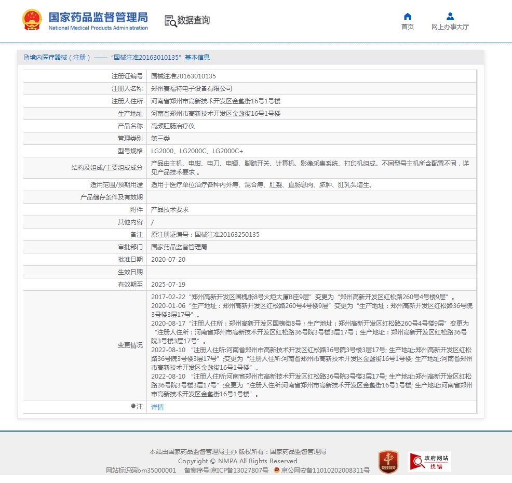The height and width of the screenshot is (483, 512).
Task: Select the 2017-02-22 change record line
Action: click(x=303, y=297)
